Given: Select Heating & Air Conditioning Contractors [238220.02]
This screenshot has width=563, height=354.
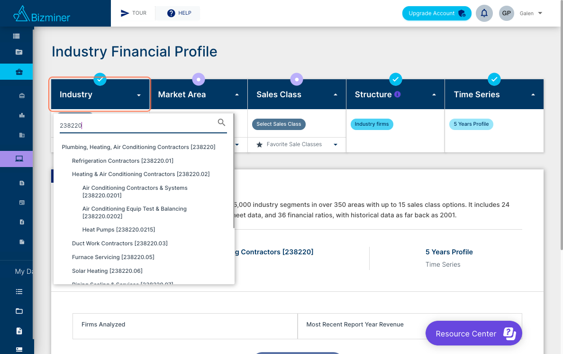Looking at the screenshot, I should click(141, 174).
